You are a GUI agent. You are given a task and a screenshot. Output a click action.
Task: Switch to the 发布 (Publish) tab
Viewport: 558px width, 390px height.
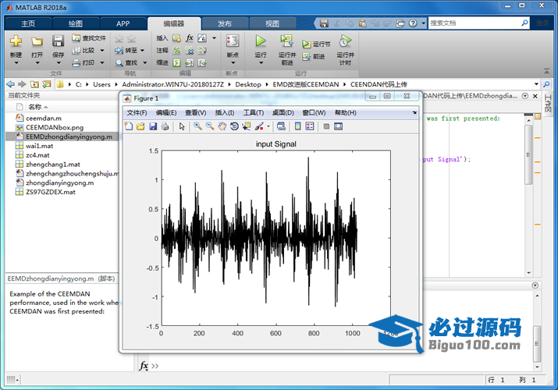pos(225,24)
